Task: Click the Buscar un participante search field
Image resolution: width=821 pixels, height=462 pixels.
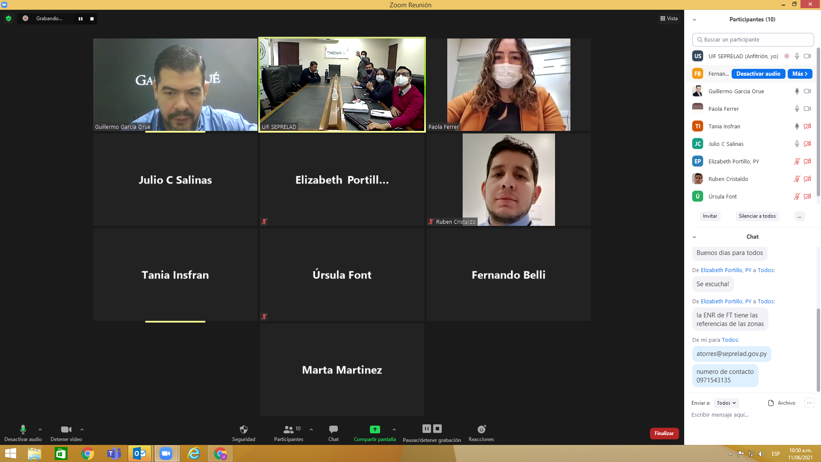Action: coord(753,39)
